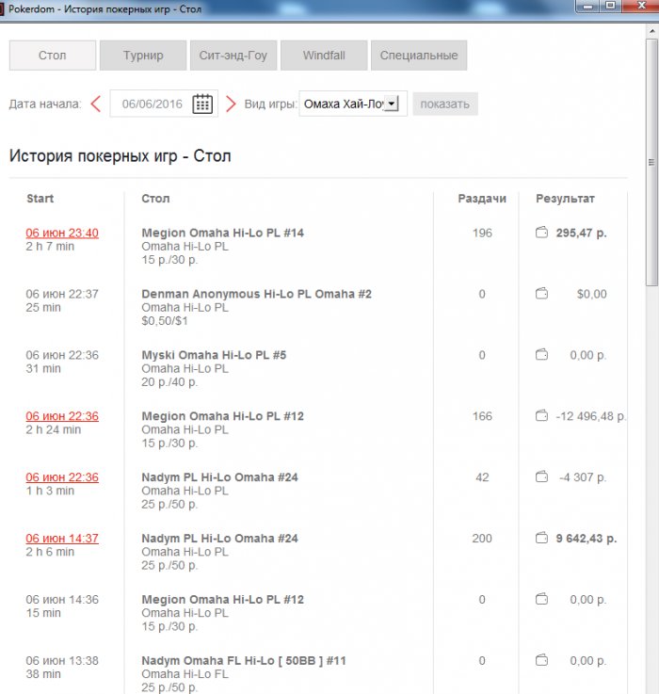Click the Раздачи column header
The width and height of the screenshot is (659, 694).
coord(482,199)
